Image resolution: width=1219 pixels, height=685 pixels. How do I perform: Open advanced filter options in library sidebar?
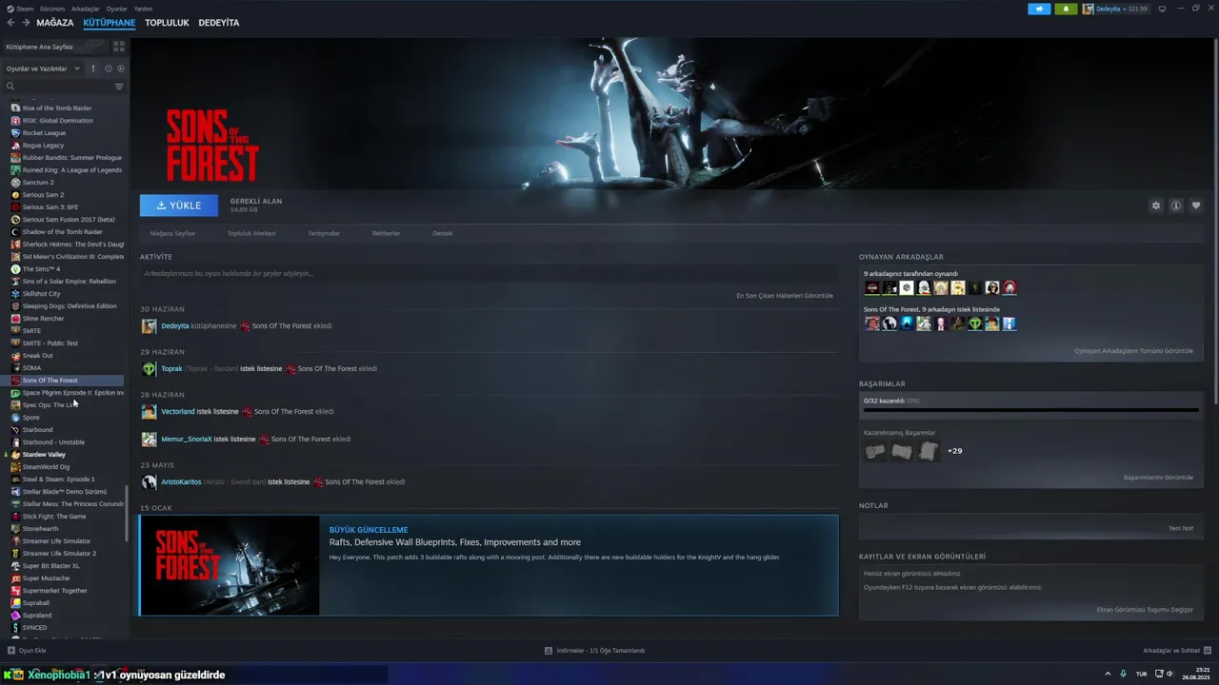click(x=119, y=87)
